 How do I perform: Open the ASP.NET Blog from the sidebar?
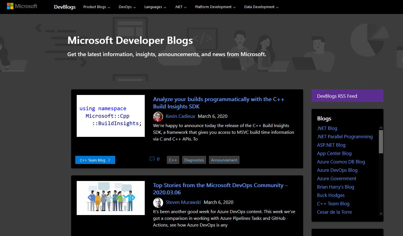[x=331, y=145]
